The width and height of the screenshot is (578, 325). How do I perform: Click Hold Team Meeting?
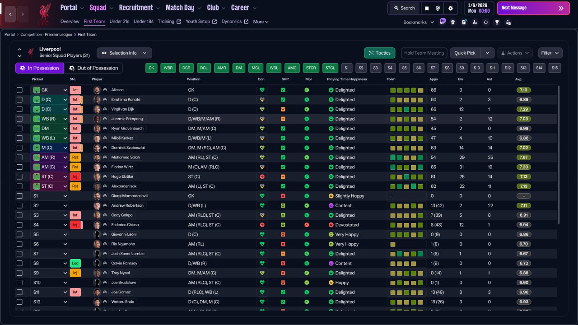coord(424,53)
